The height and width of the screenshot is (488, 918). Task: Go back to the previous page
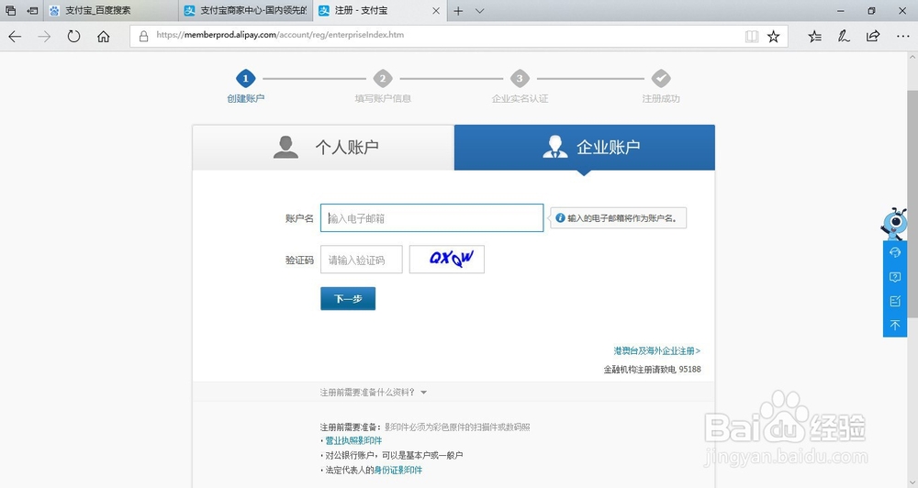(x=15, y=37)
